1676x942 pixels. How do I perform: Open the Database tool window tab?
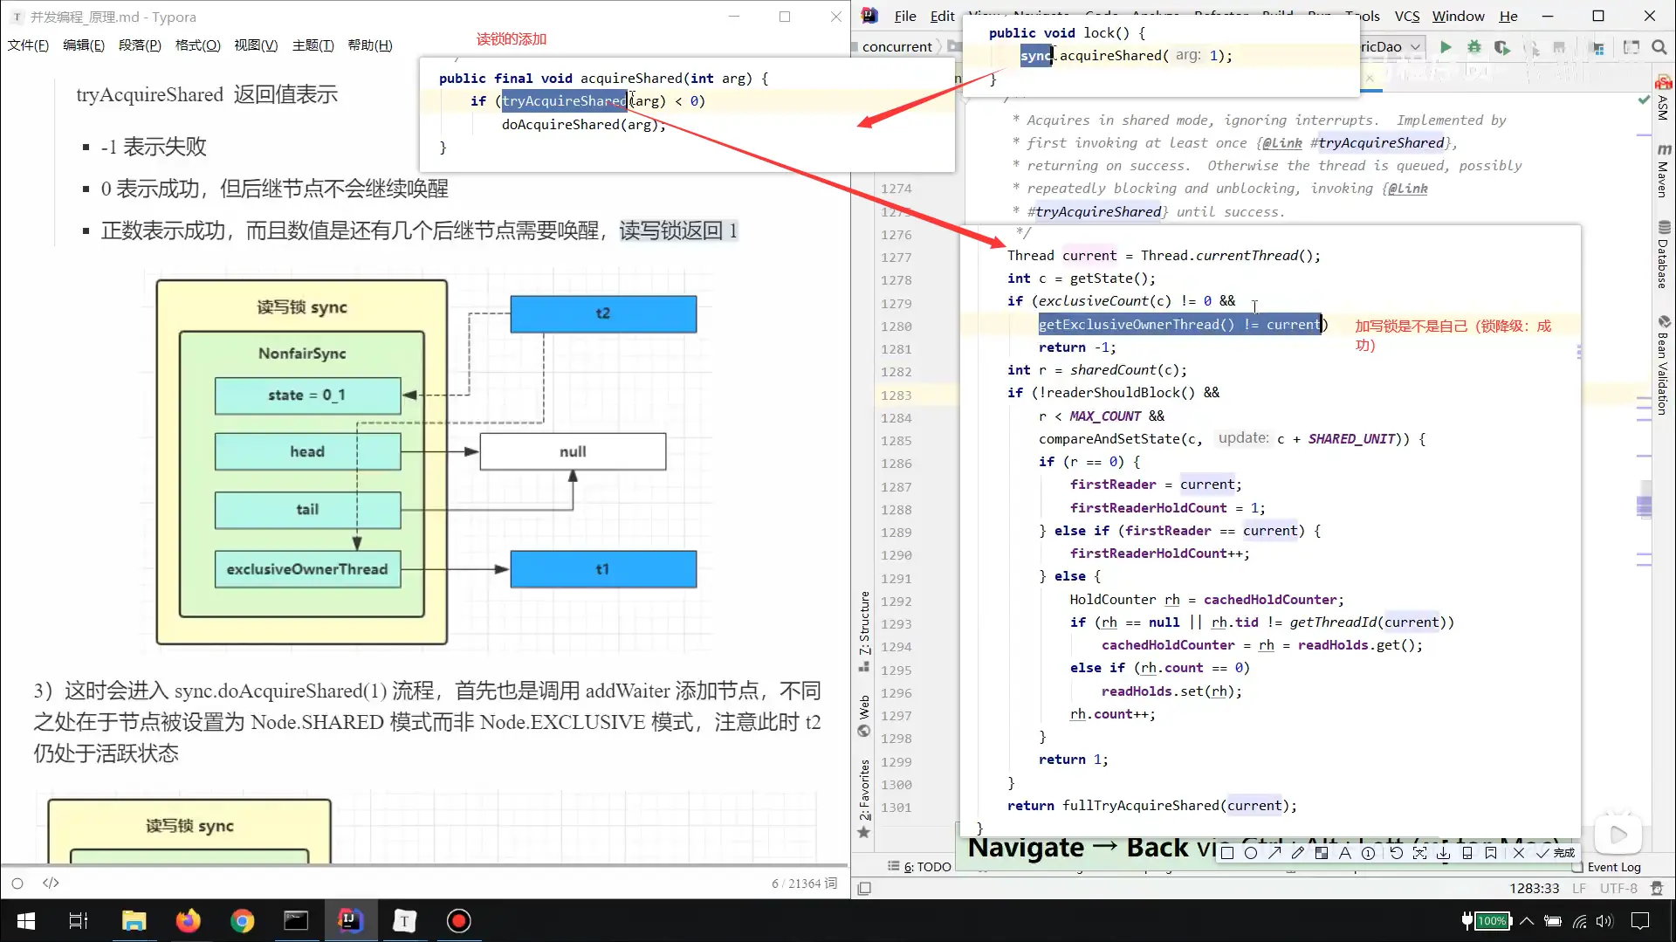click(1663, 254)
